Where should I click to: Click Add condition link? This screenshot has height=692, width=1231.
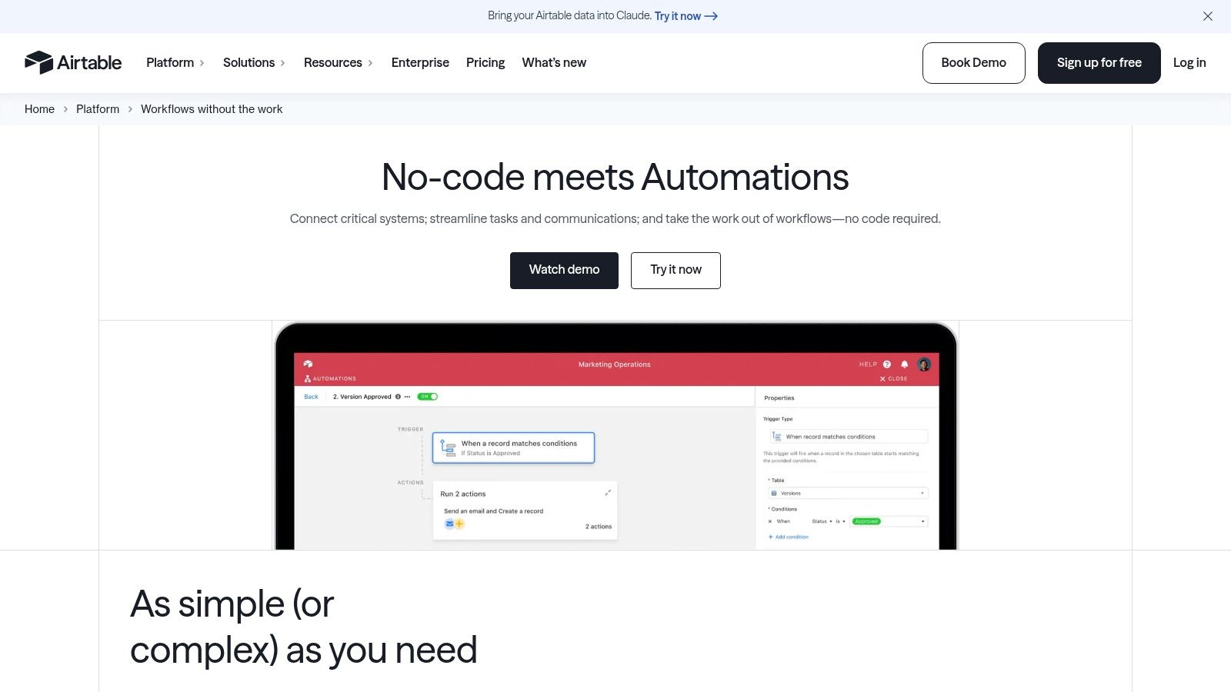point(789,537)
